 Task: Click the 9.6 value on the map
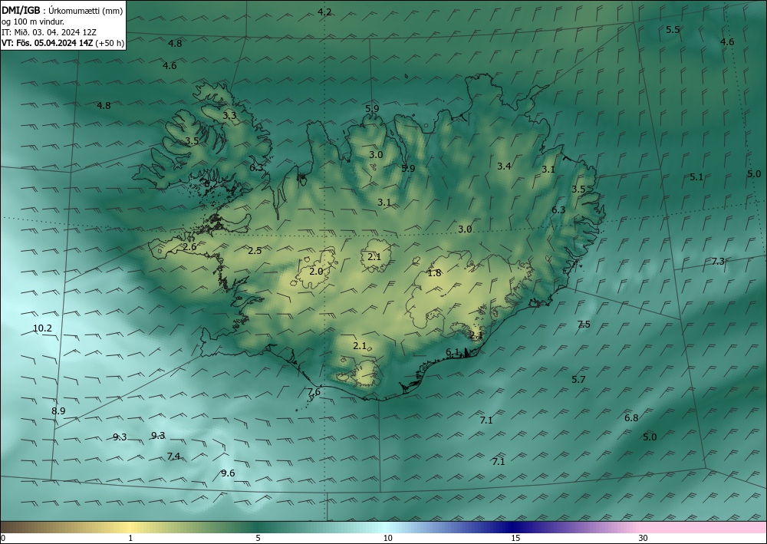[x=228, y=473]
